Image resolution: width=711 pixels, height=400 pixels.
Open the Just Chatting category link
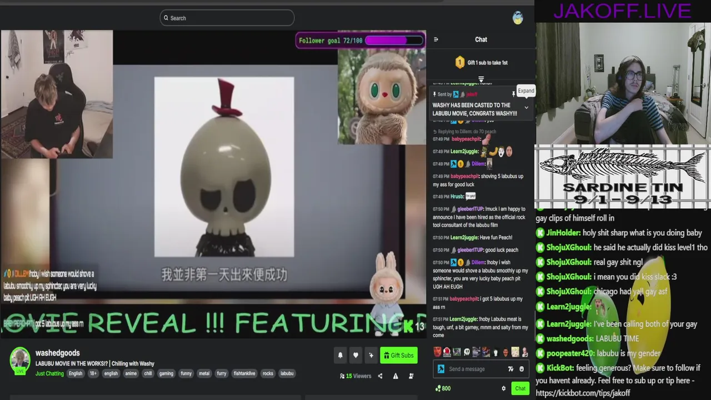pos(49,373)
